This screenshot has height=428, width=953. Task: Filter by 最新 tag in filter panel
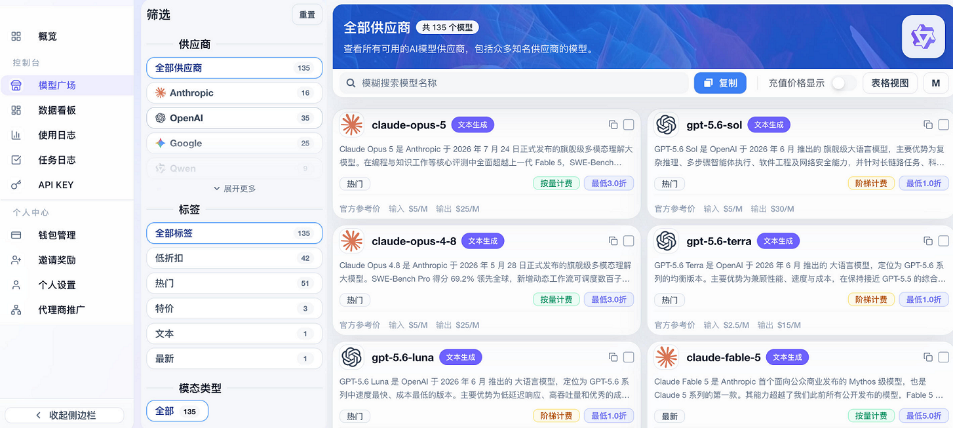tap(234, 359)
